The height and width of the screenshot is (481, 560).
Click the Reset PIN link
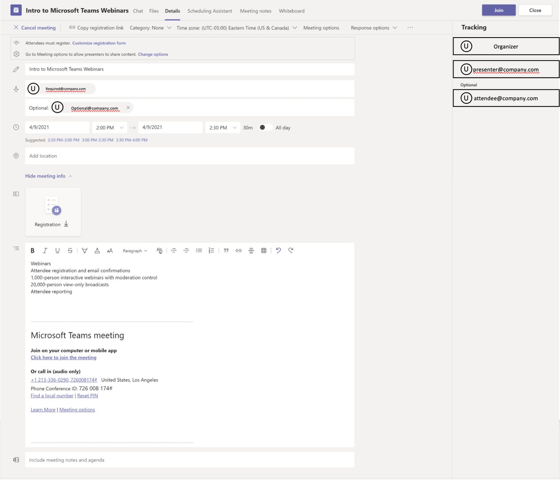coord(88,396)
